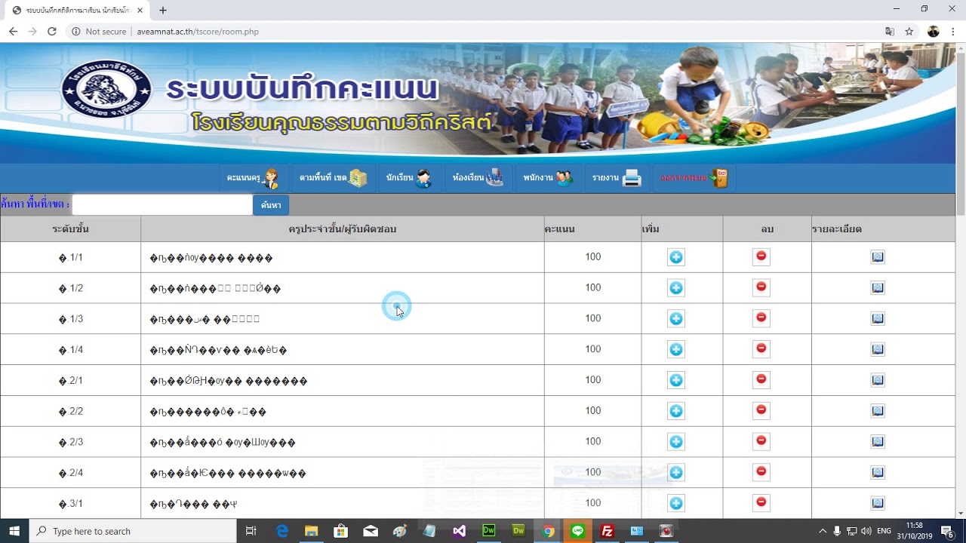Open the details icon for row 2/3
966x543 pixels.
(878, 442)
